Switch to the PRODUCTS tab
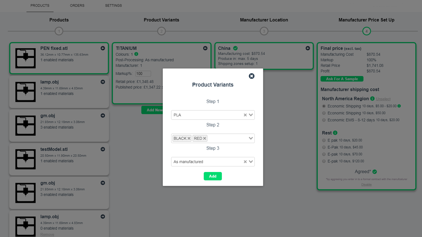Image resolution: width=422 pixels, height=237 pixels. tap(40, 6)
